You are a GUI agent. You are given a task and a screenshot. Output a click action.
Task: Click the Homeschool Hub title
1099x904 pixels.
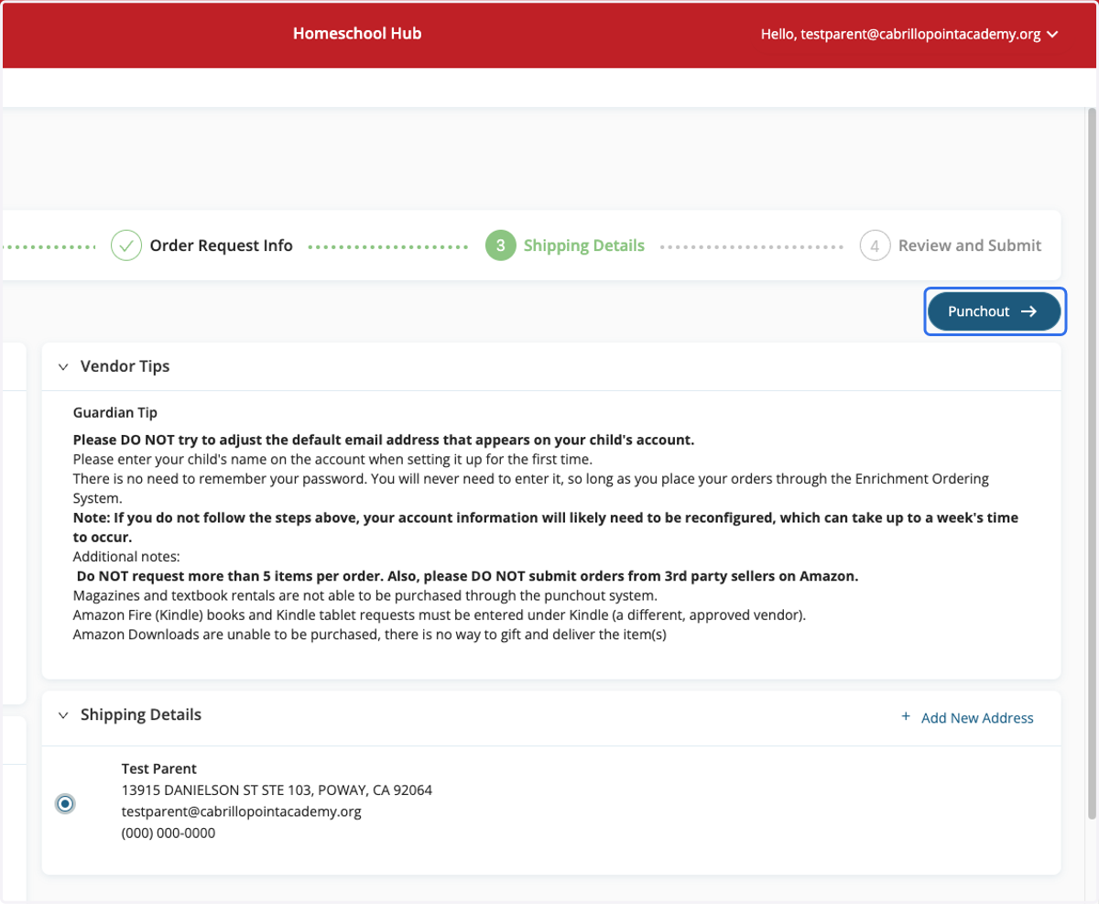tap(357, 33)
